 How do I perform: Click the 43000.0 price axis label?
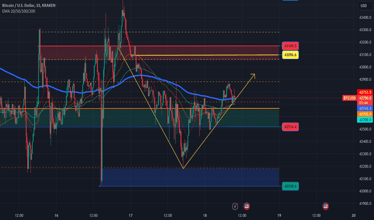(365, 67)
